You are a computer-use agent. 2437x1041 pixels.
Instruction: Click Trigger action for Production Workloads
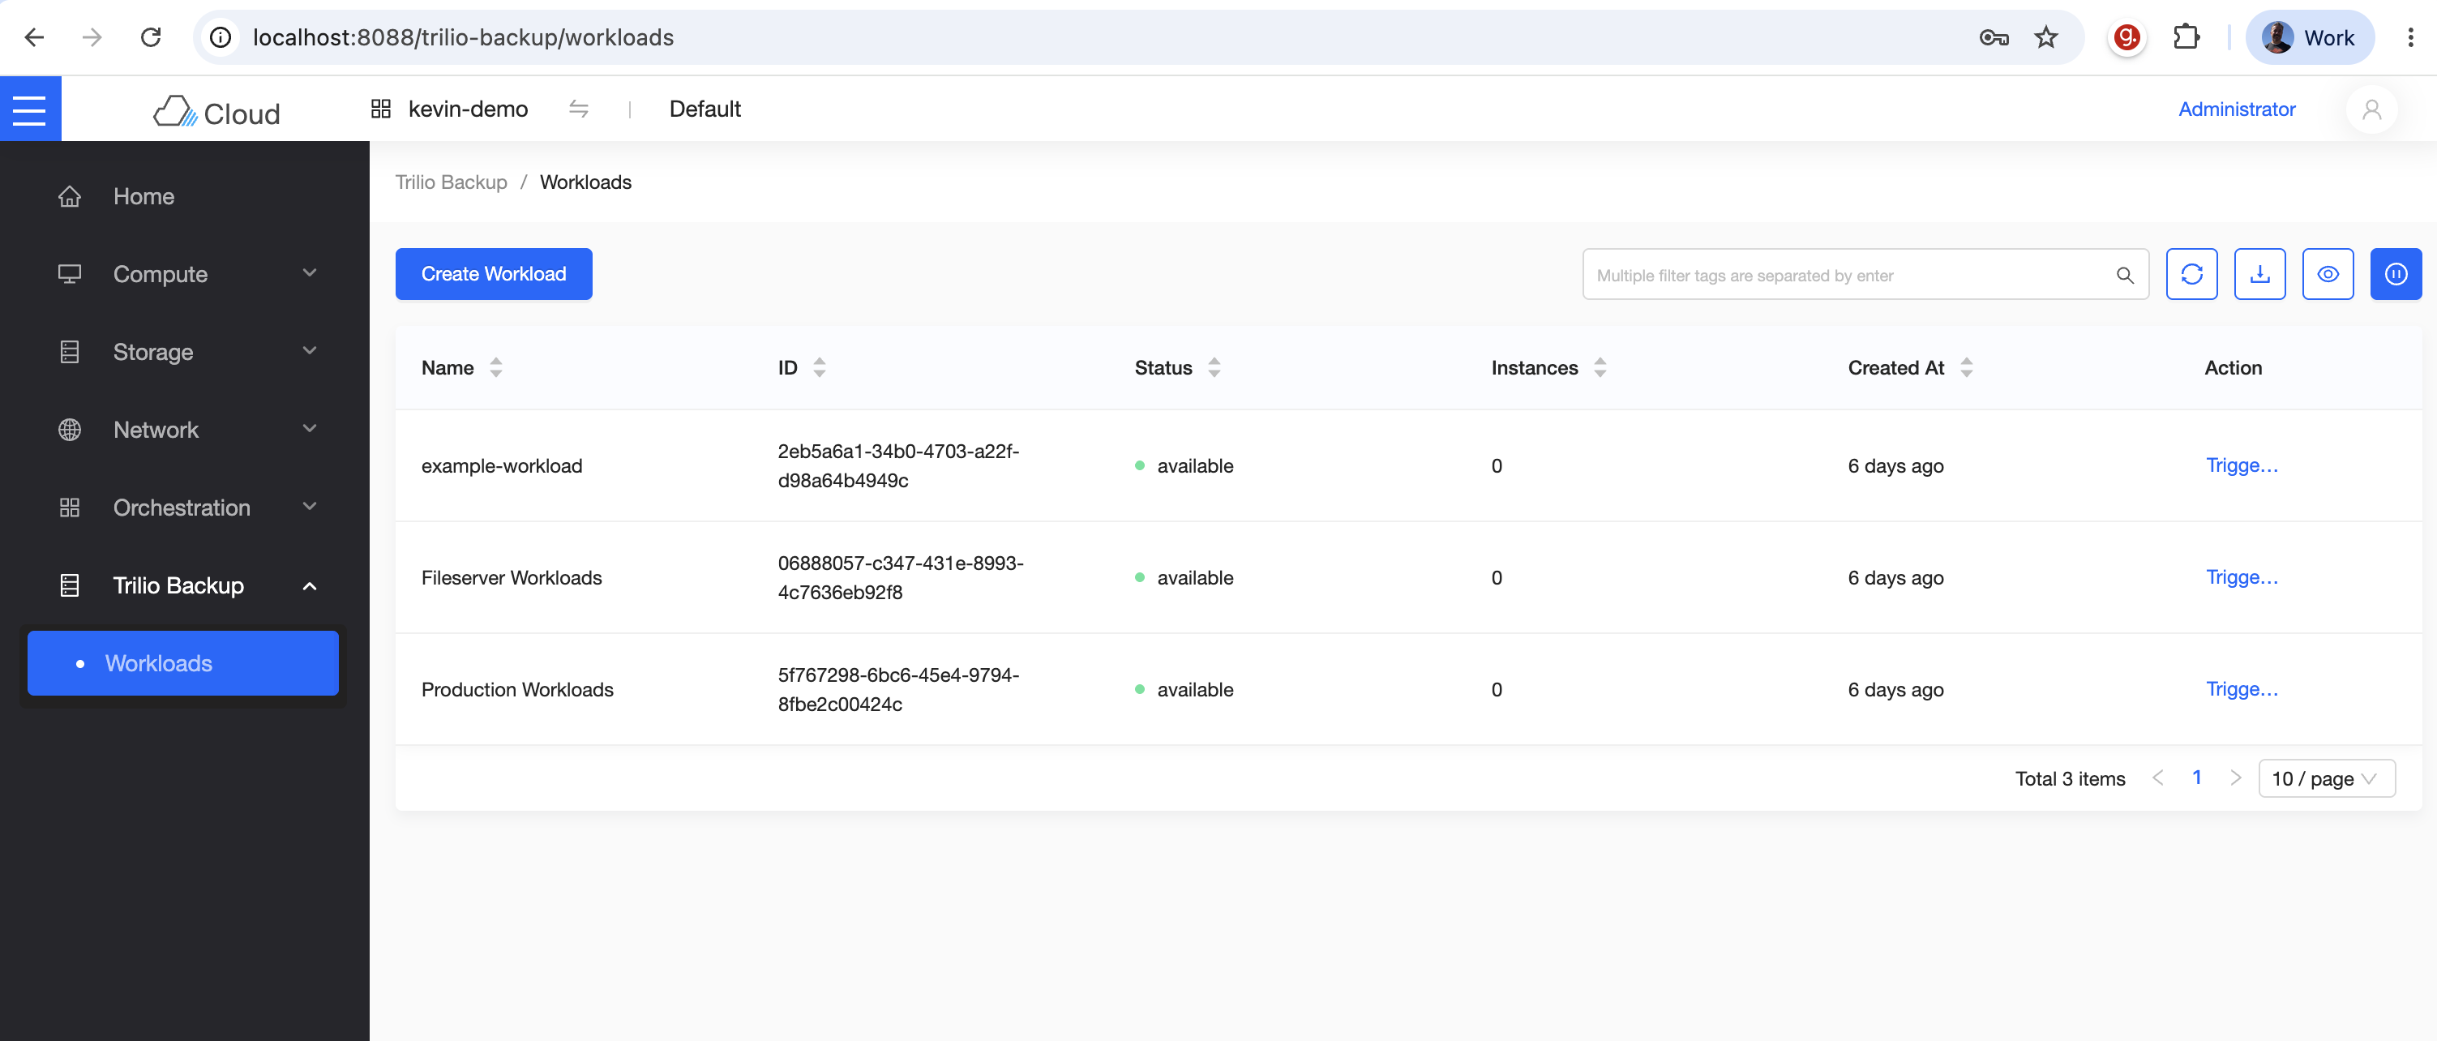(x=2241, y=689)
